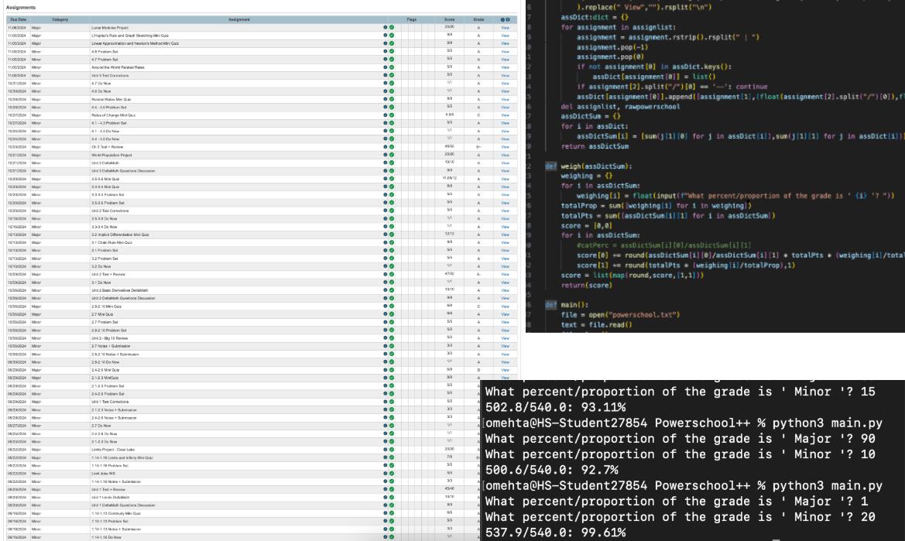Open View link for Lunar Modules Project

pyautogui.click(x=505, y=28)
